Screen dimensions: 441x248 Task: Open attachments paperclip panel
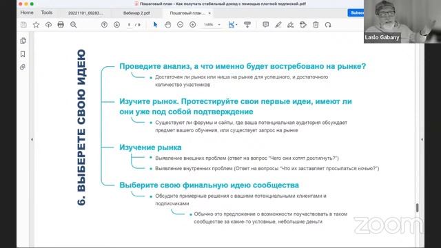tap(23, 67)
